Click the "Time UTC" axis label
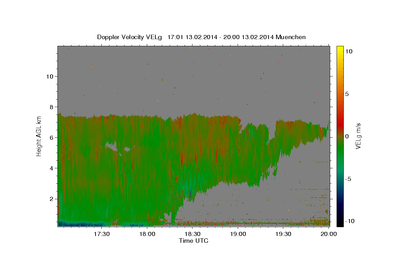 (193, 241)
